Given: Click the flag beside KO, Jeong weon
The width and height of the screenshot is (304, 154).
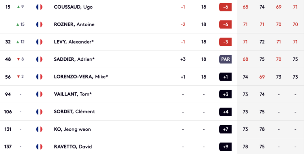Looking at the screenshot, I should 39,129.
